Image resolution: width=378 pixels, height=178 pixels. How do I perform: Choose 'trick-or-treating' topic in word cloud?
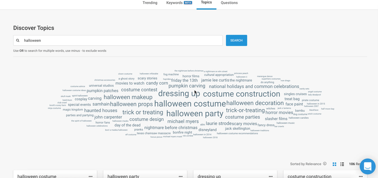click(245, 110)
